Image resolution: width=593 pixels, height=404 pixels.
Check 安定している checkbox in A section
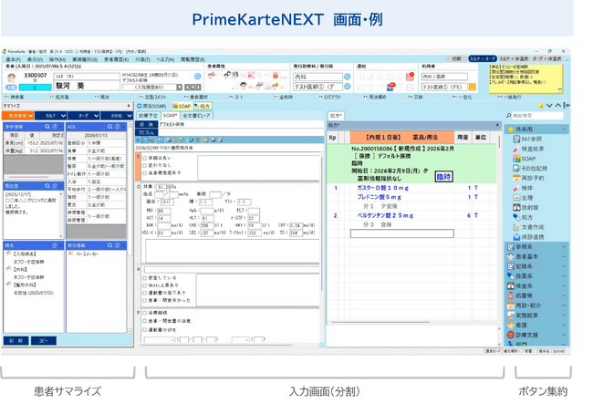click(144, 278)
